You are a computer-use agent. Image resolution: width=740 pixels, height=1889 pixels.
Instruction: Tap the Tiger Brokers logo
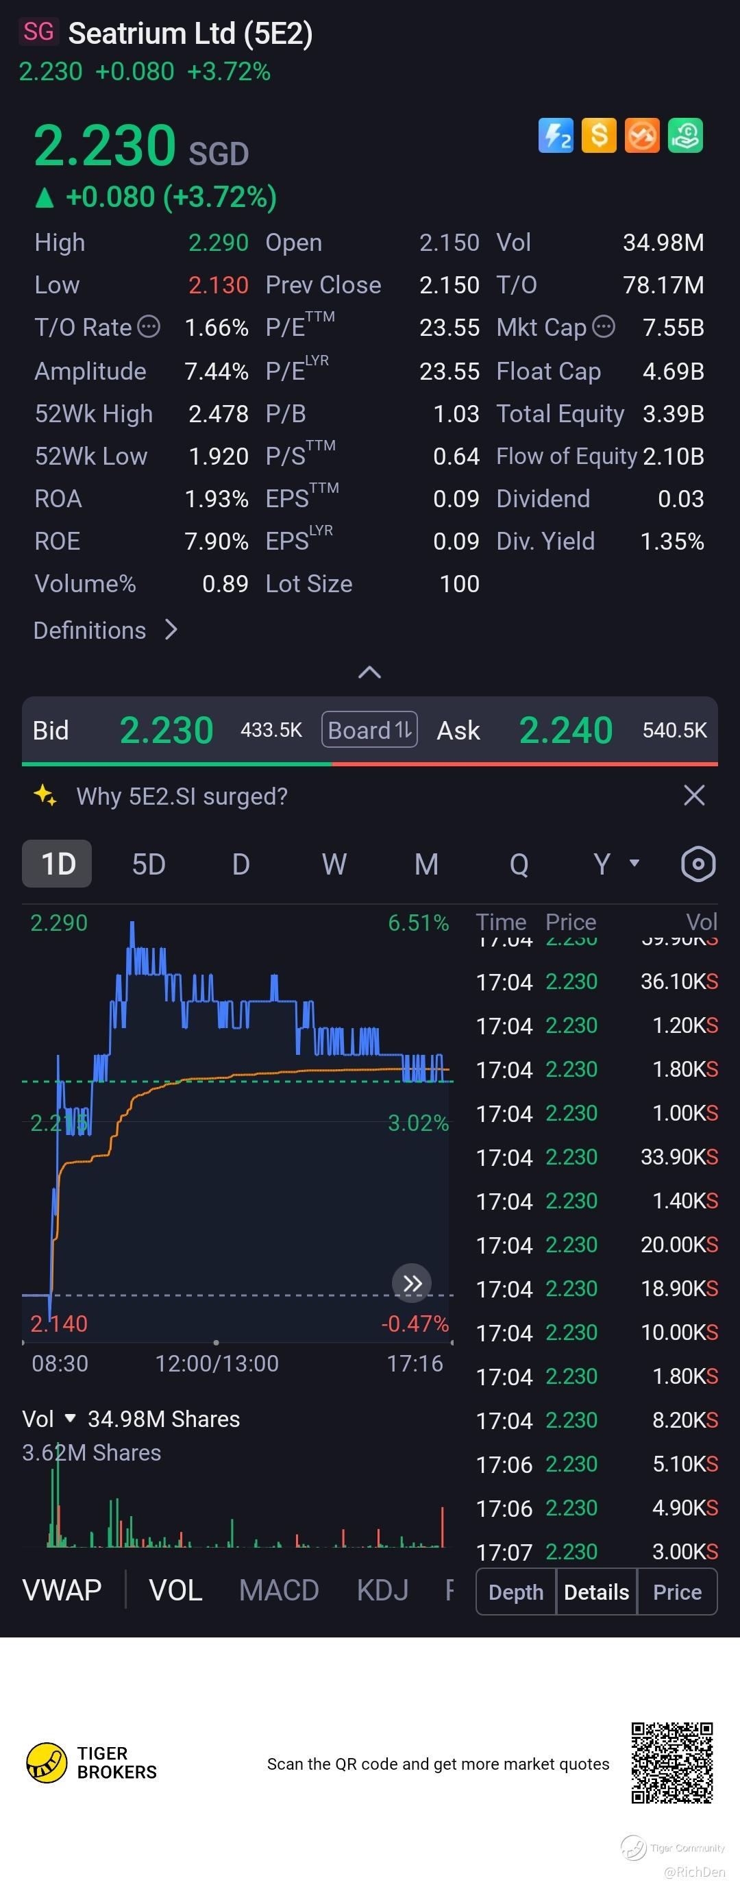(92, 1763)
